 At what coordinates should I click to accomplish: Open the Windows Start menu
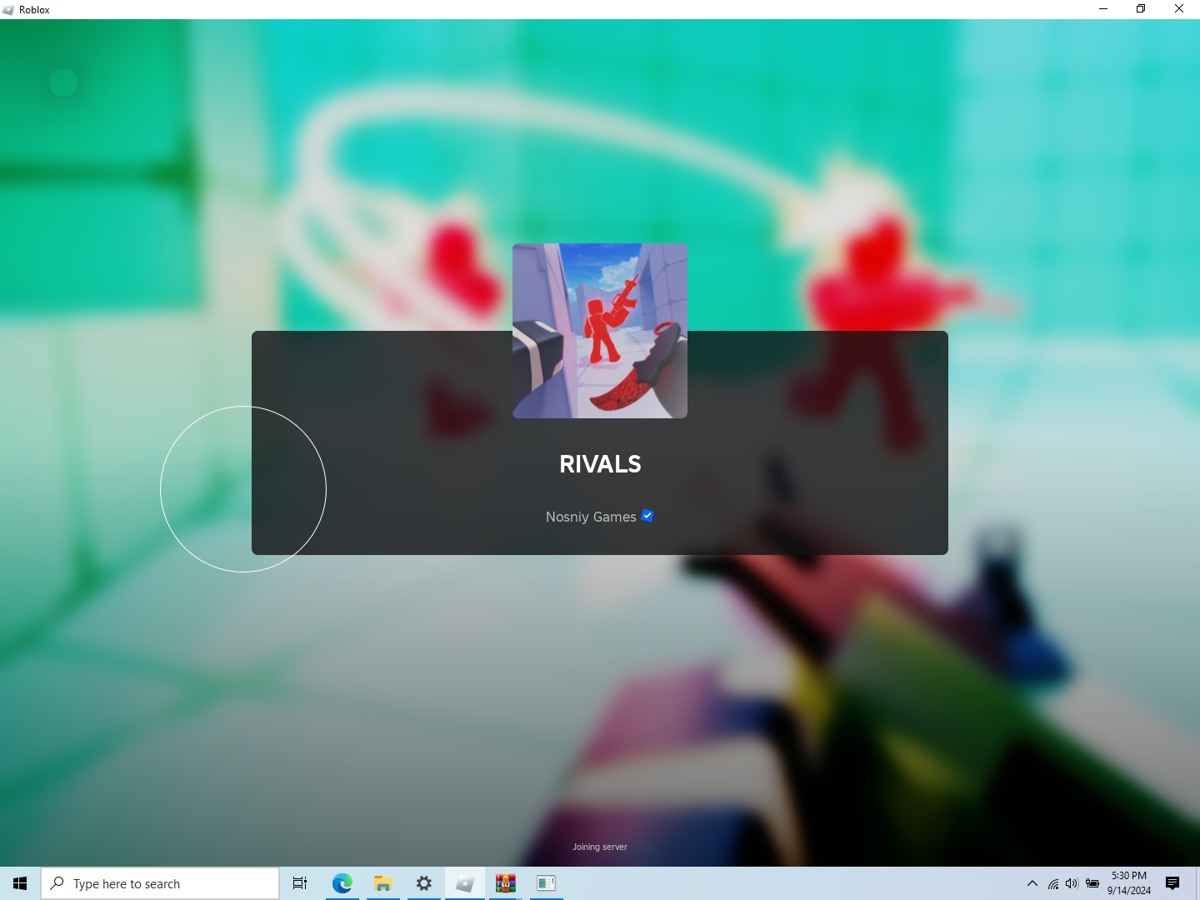pyautogui.click(x=20, y=883)
